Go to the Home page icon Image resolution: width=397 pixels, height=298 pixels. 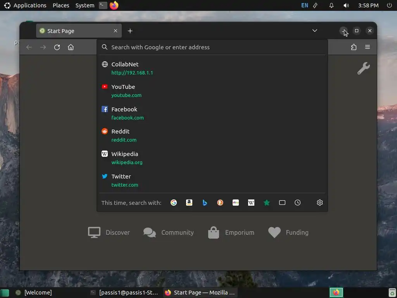pos(71,47)
